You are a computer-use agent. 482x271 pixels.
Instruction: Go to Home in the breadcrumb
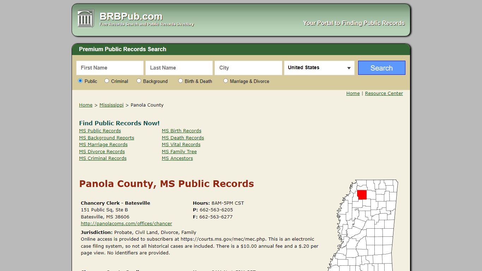[x=86, y=105]
